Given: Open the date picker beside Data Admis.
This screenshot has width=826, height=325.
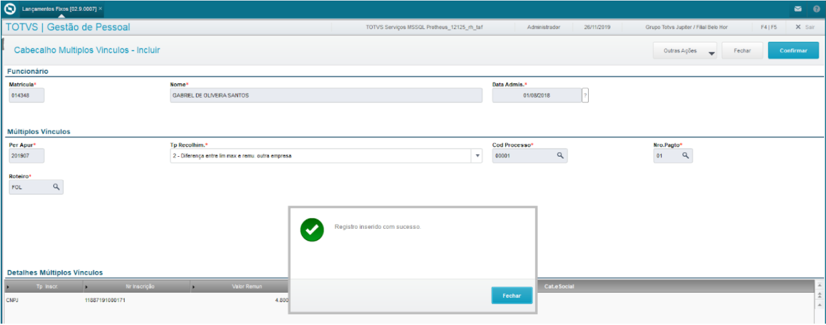Looking at the screenshot, I should [585, 96].
